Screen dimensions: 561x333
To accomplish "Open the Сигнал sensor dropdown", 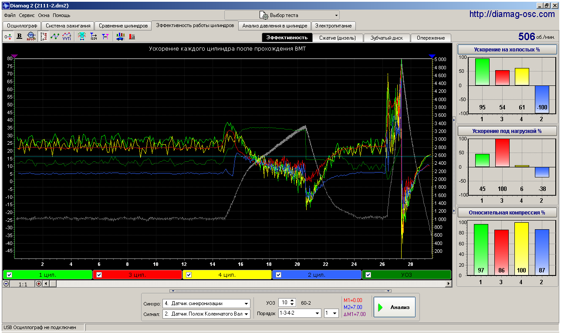I will 206,314.
